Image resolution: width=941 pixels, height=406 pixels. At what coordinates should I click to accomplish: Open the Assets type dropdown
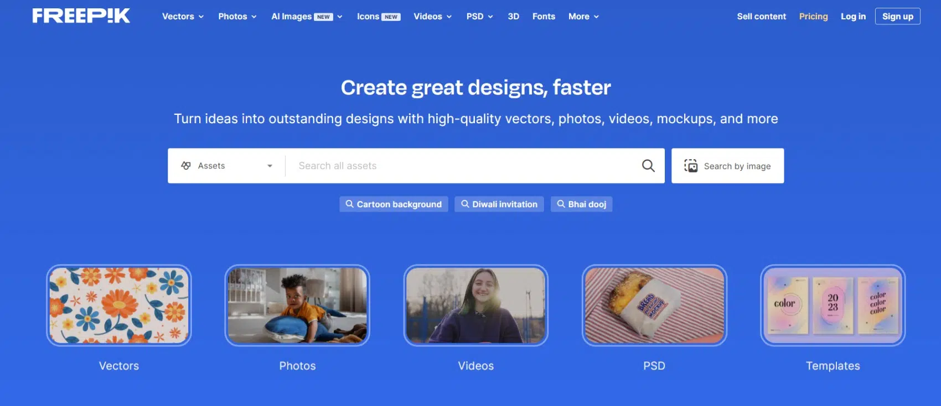pyautogui.click(x=227, y=166)
